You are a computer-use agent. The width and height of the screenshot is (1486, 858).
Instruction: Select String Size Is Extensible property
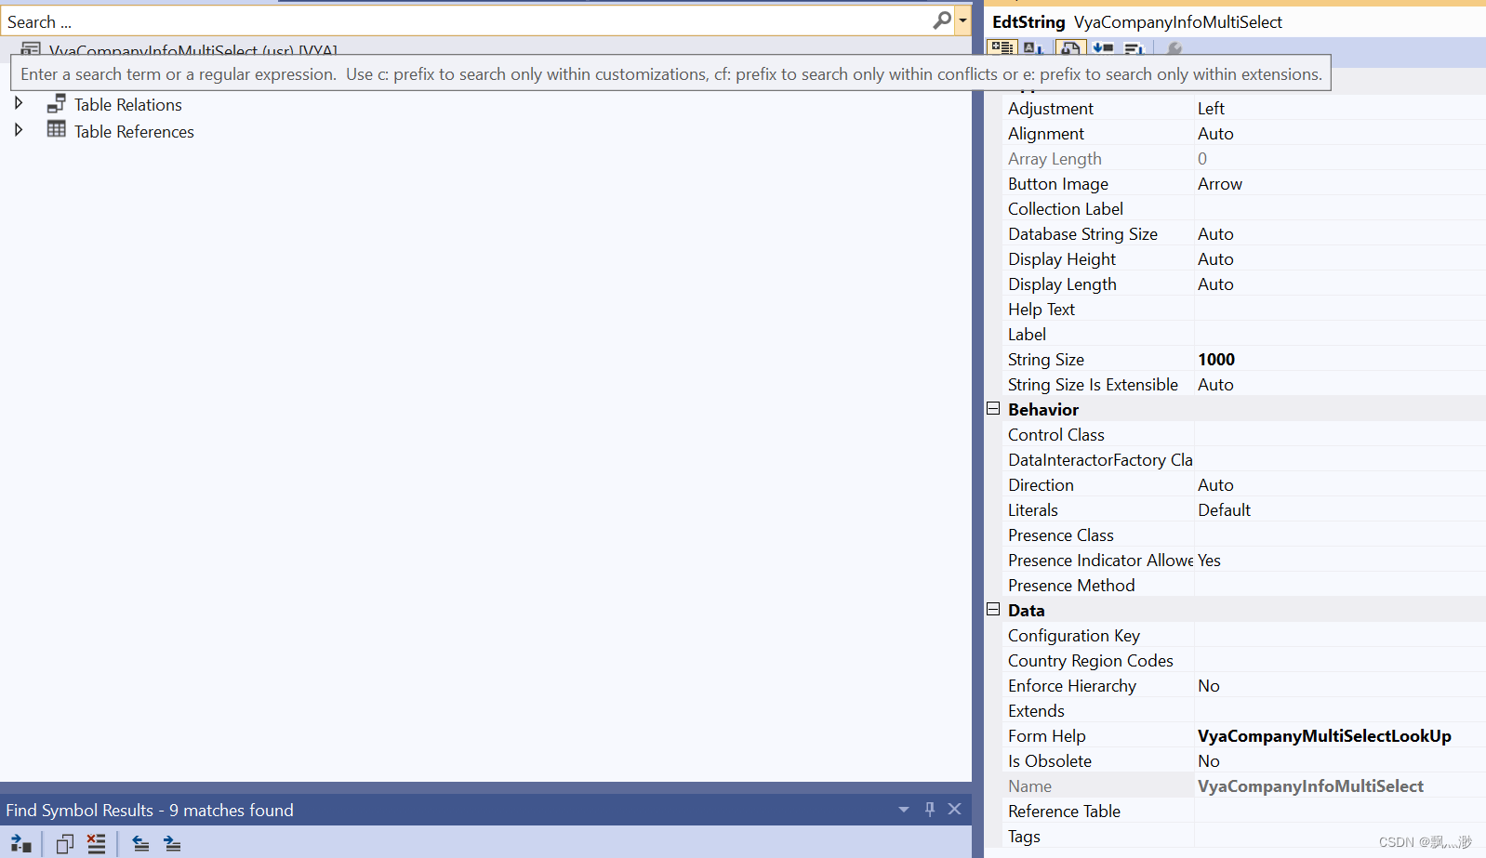(1245, 385)
